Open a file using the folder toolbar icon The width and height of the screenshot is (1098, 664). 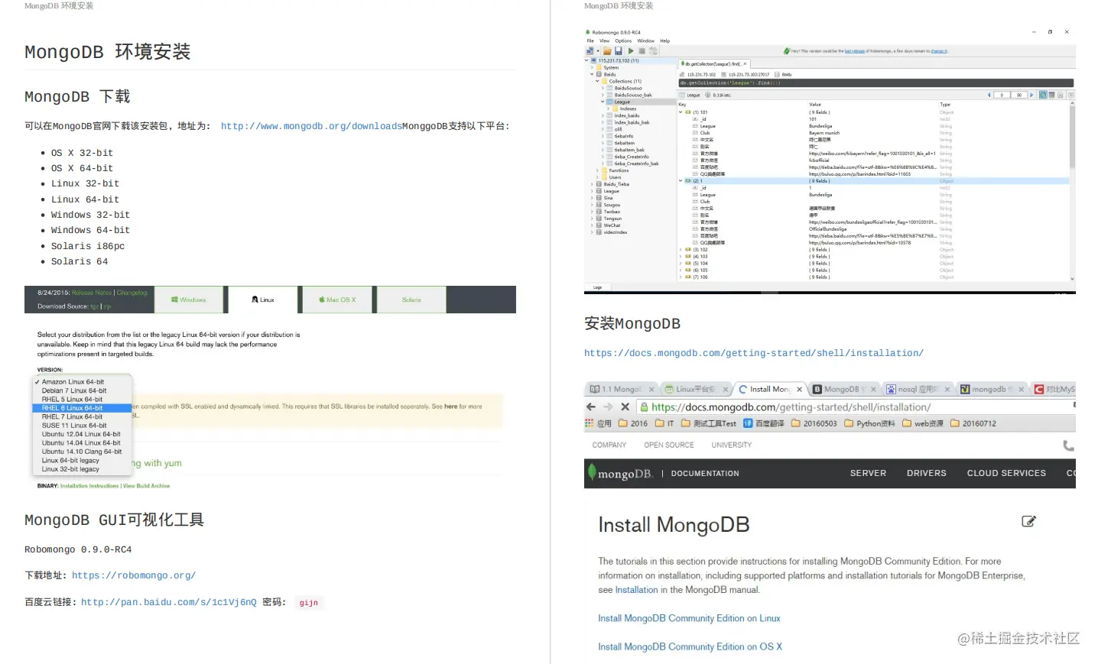click(x=606, y=50)
